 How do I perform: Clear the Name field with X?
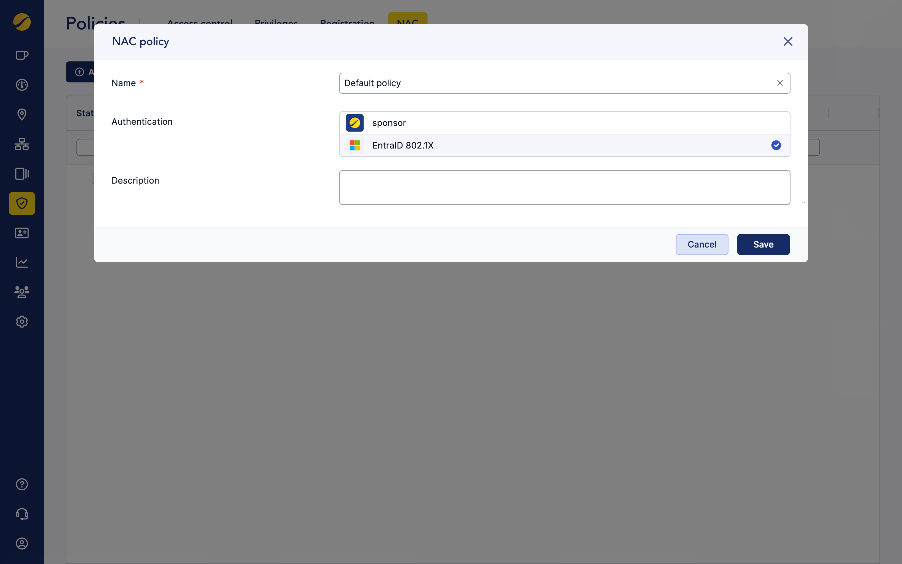(x=780, y=83)
